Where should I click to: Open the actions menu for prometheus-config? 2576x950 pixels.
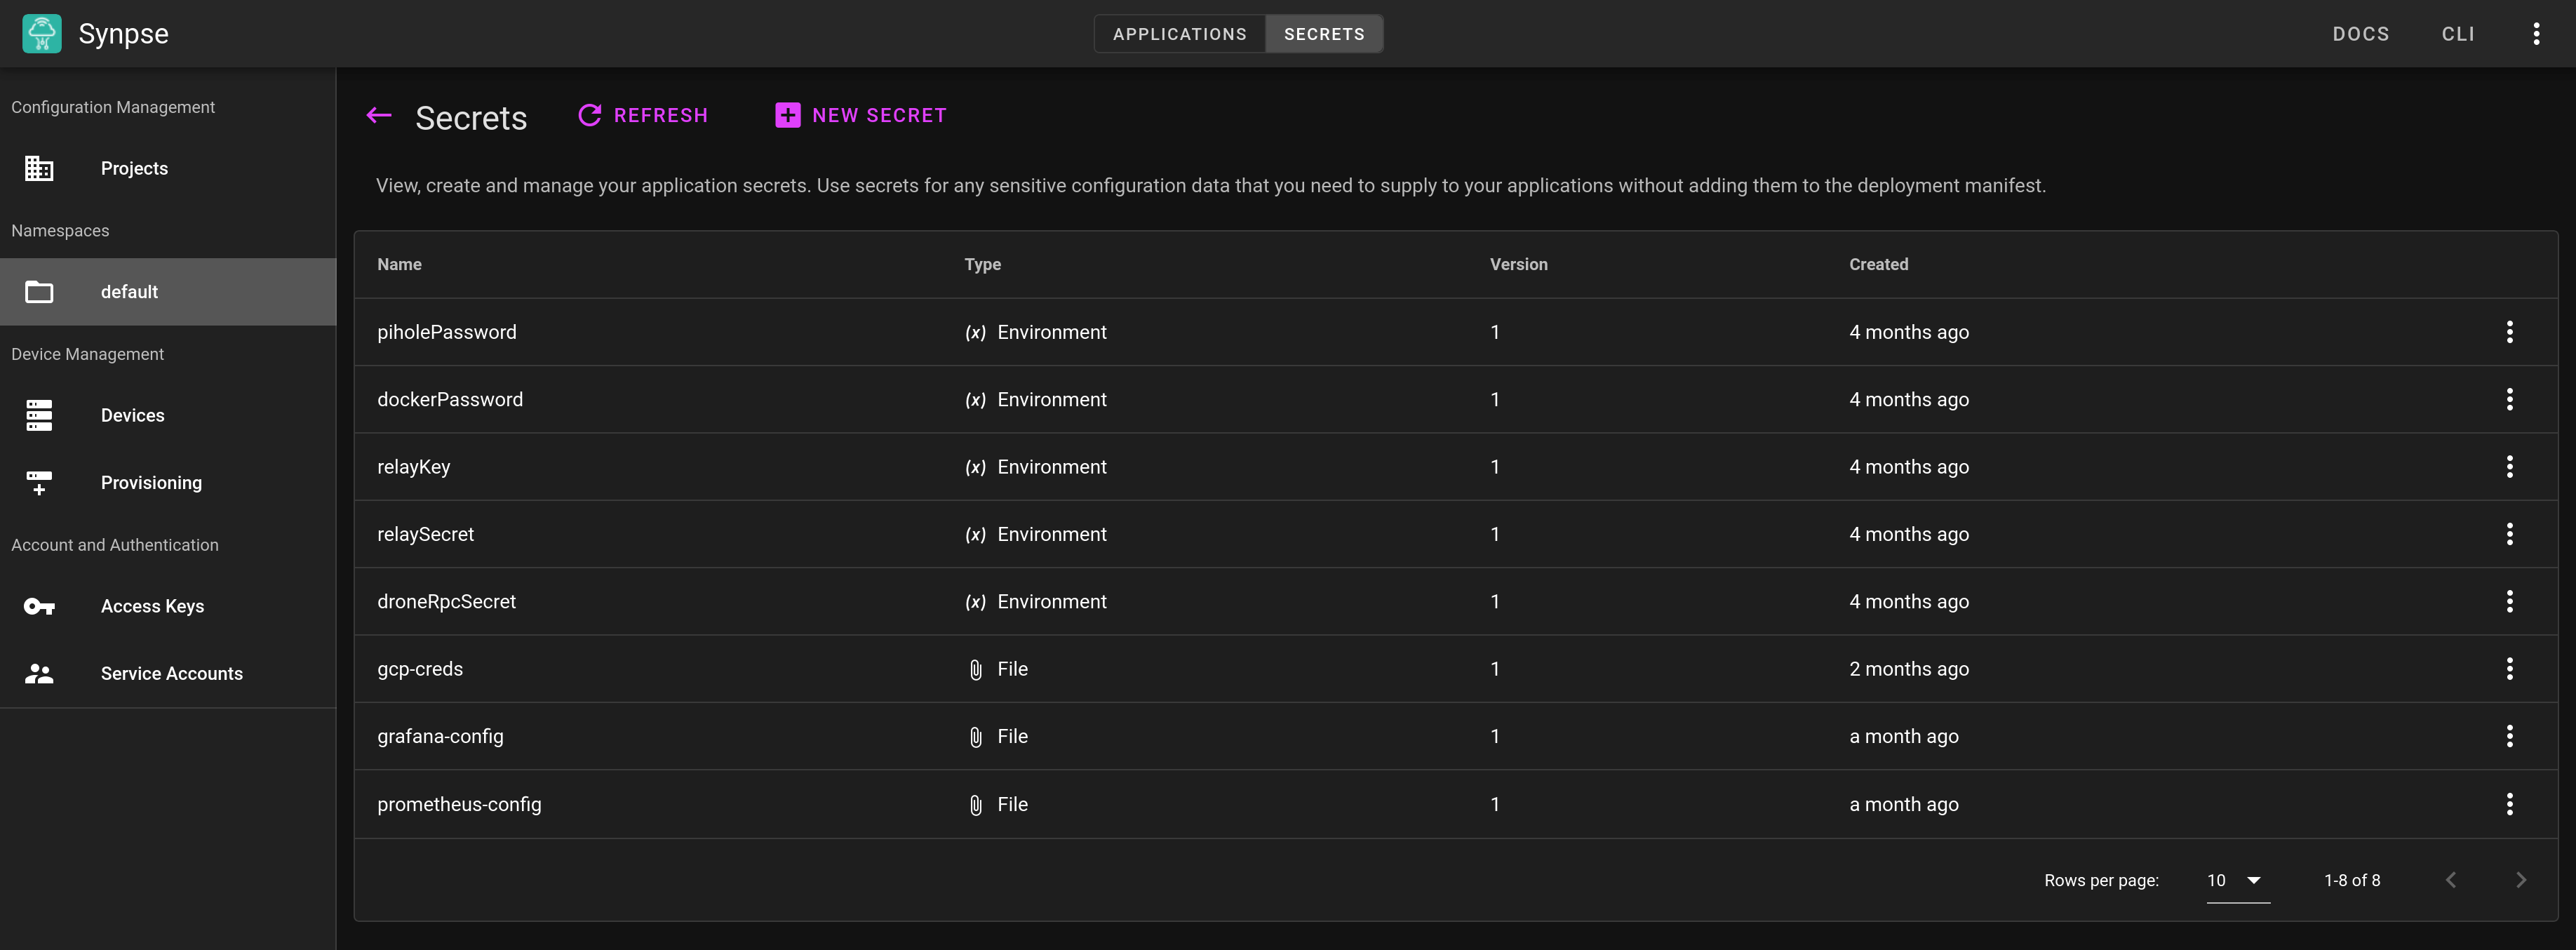point(2509,804)
